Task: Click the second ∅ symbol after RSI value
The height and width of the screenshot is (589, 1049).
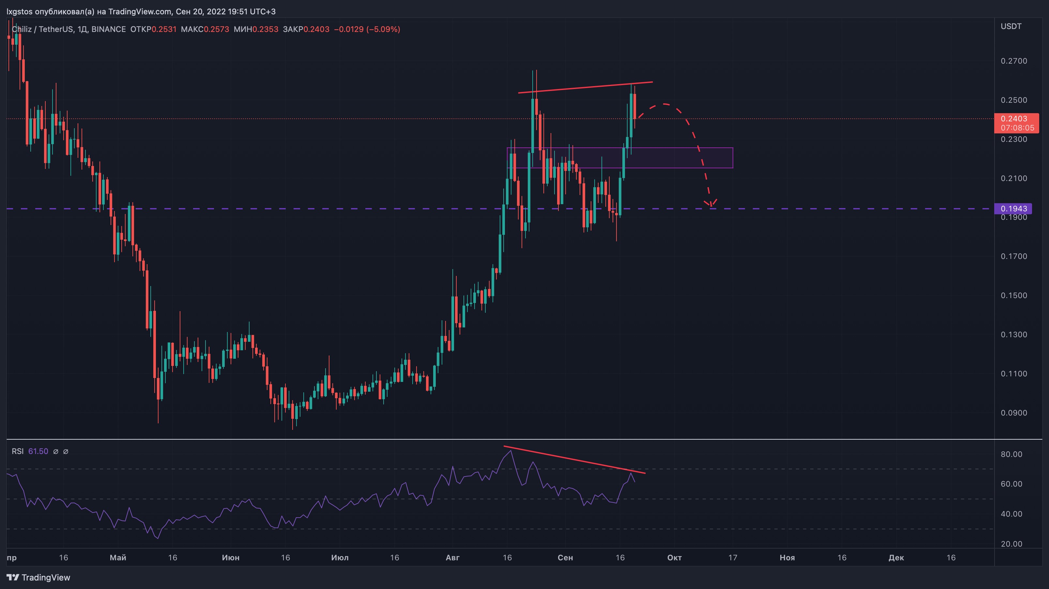Action: click(x=66, y=451)
